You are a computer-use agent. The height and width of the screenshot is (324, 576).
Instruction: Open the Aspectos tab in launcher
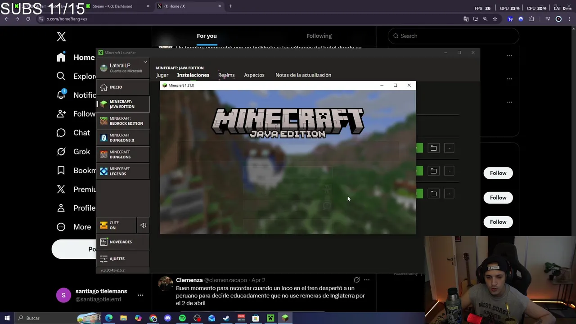pos(254,75)
